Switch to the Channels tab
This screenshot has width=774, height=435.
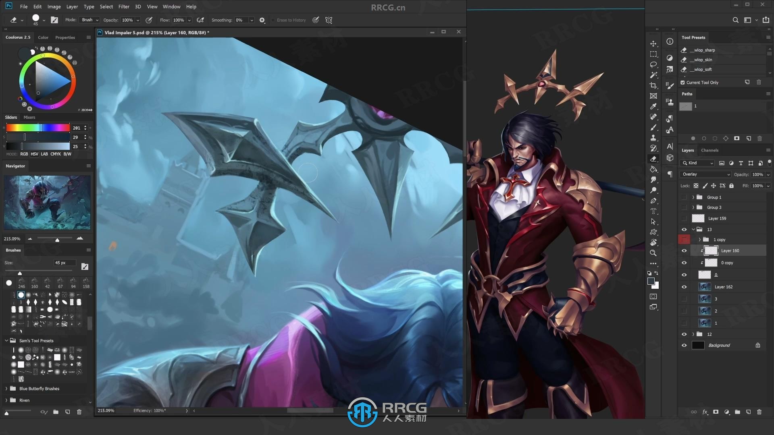709,150
